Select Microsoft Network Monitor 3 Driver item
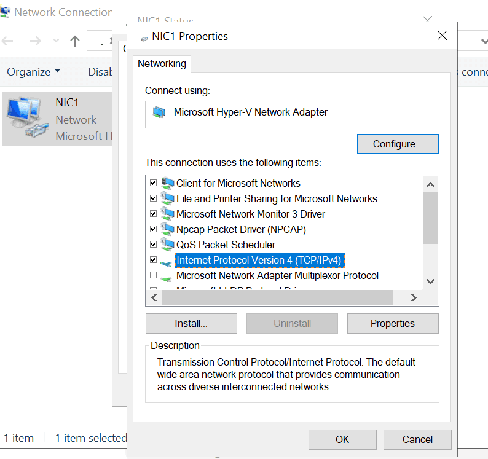 pyautogui.click(x=251, y=214)
